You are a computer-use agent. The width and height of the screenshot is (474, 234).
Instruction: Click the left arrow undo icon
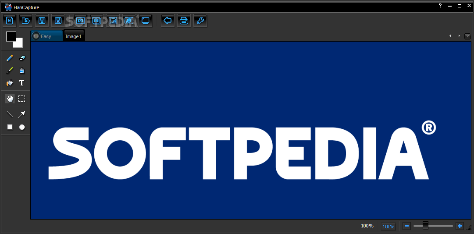[x=168, y=21]
